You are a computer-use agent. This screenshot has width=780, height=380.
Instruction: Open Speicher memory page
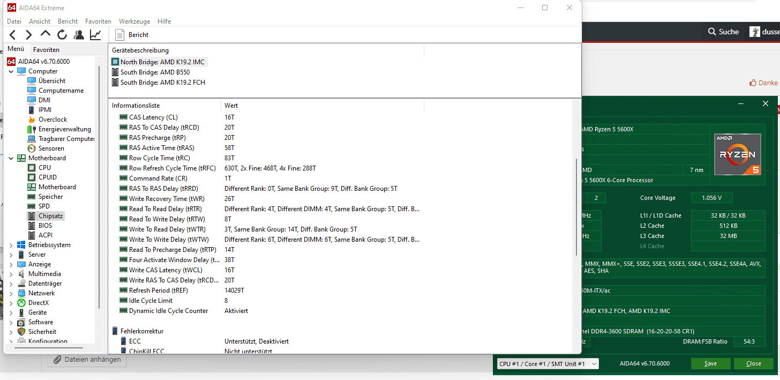(x=50, y=197)
